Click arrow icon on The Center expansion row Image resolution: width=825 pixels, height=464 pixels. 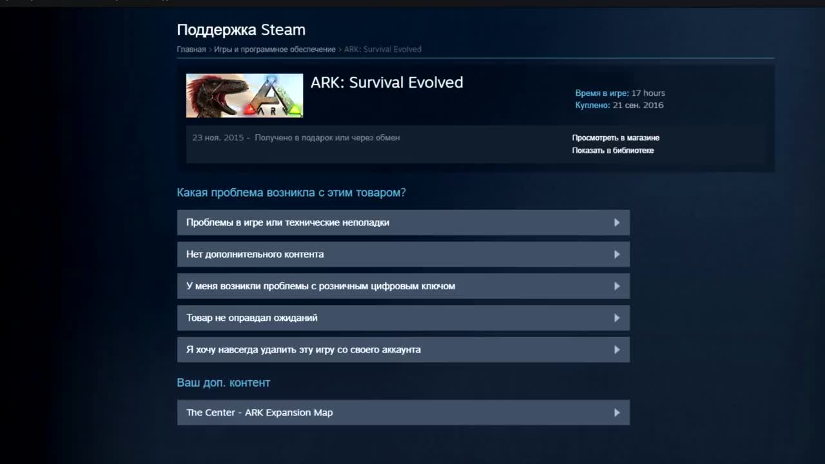617,412
